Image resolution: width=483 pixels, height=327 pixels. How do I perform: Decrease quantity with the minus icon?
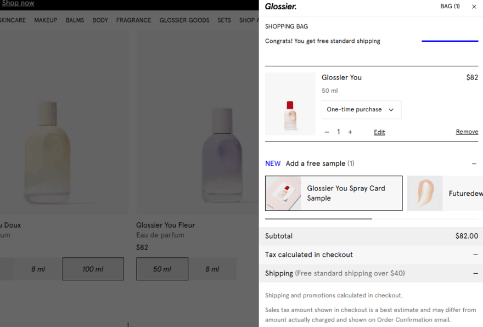tap(327, 132)
